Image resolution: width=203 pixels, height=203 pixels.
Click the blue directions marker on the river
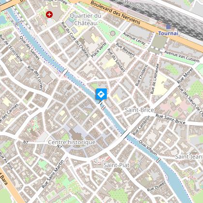coord(101,94)
